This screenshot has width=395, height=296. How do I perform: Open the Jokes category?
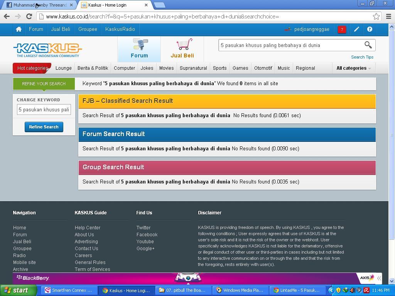click(x=147, y=68)
